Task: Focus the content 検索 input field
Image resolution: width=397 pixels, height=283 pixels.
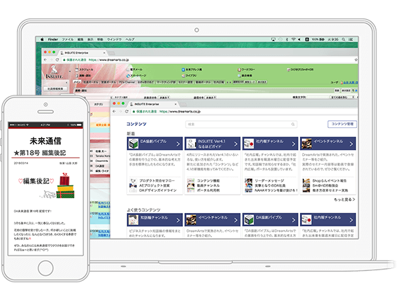Action: tap(241, 124)
